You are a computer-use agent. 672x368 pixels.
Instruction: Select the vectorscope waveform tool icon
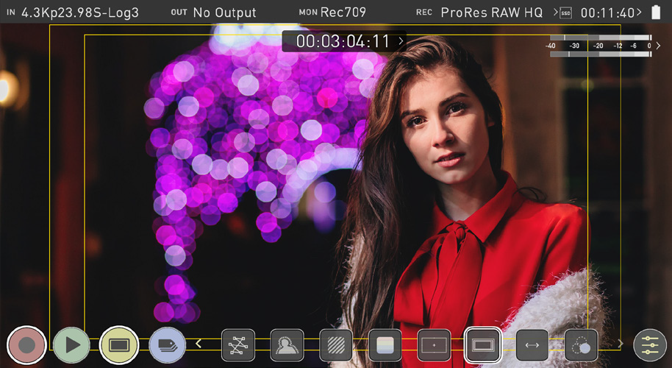tap(238, 344)
